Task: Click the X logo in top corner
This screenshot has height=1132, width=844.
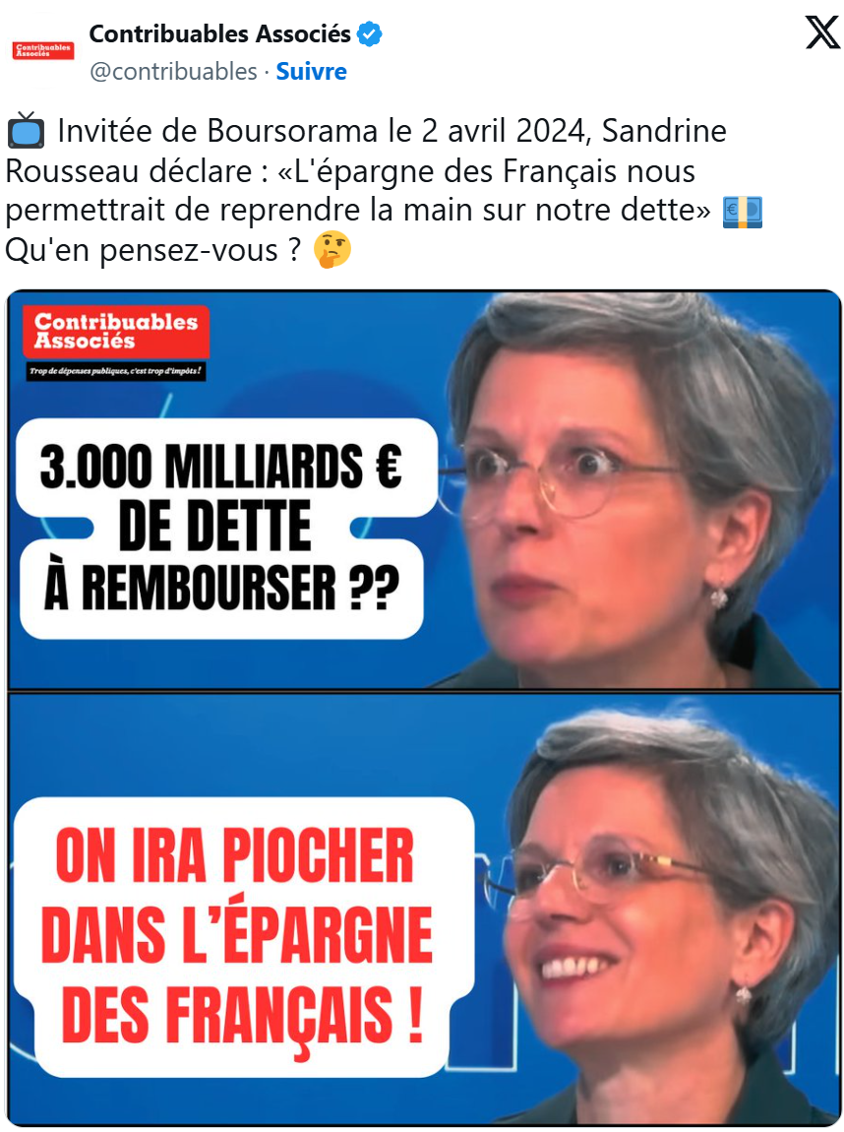Action: [x=822, y=33]
